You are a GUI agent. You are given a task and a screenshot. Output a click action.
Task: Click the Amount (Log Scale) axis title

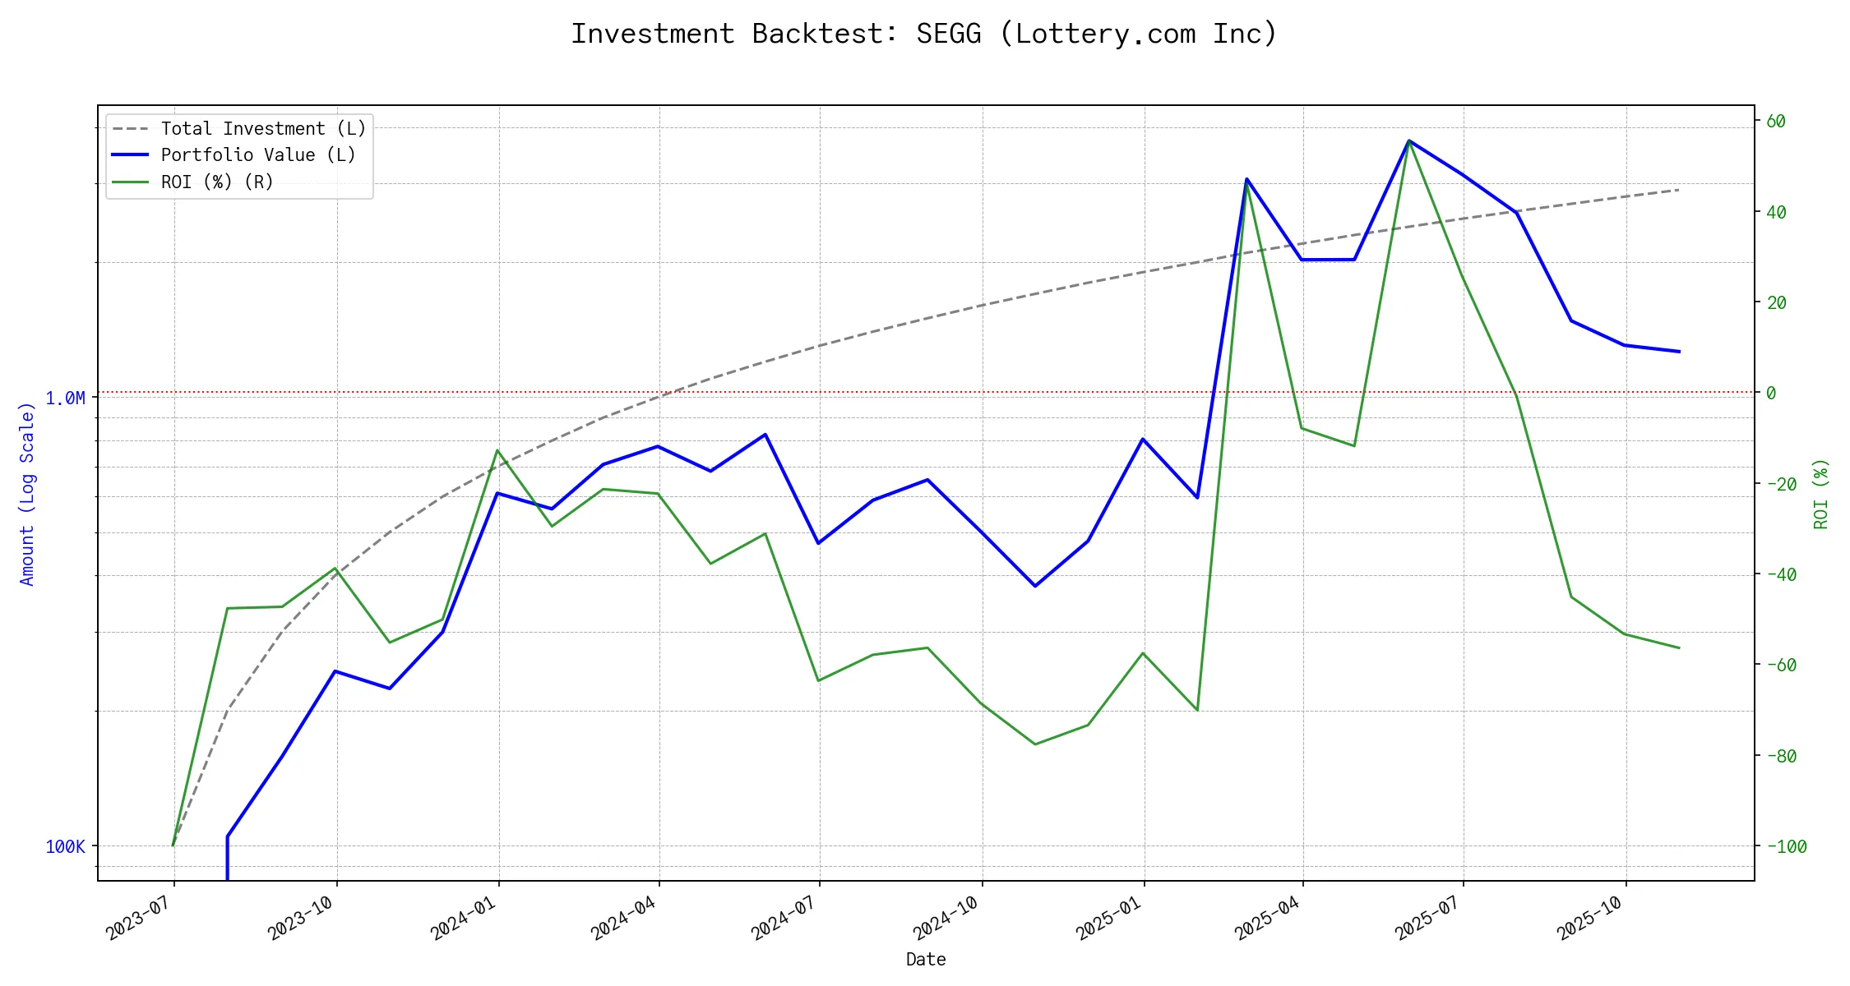tap(27, 494)
